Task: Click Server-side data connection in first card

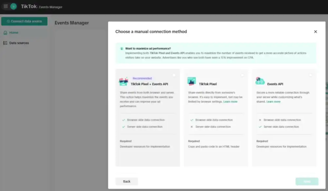Action: coord(145,127)
